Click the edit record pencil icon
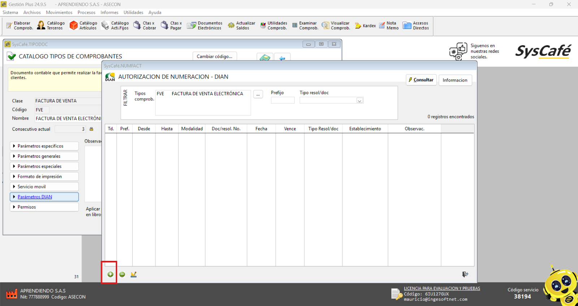Screen dimensions: 578x306 (134, 275)
